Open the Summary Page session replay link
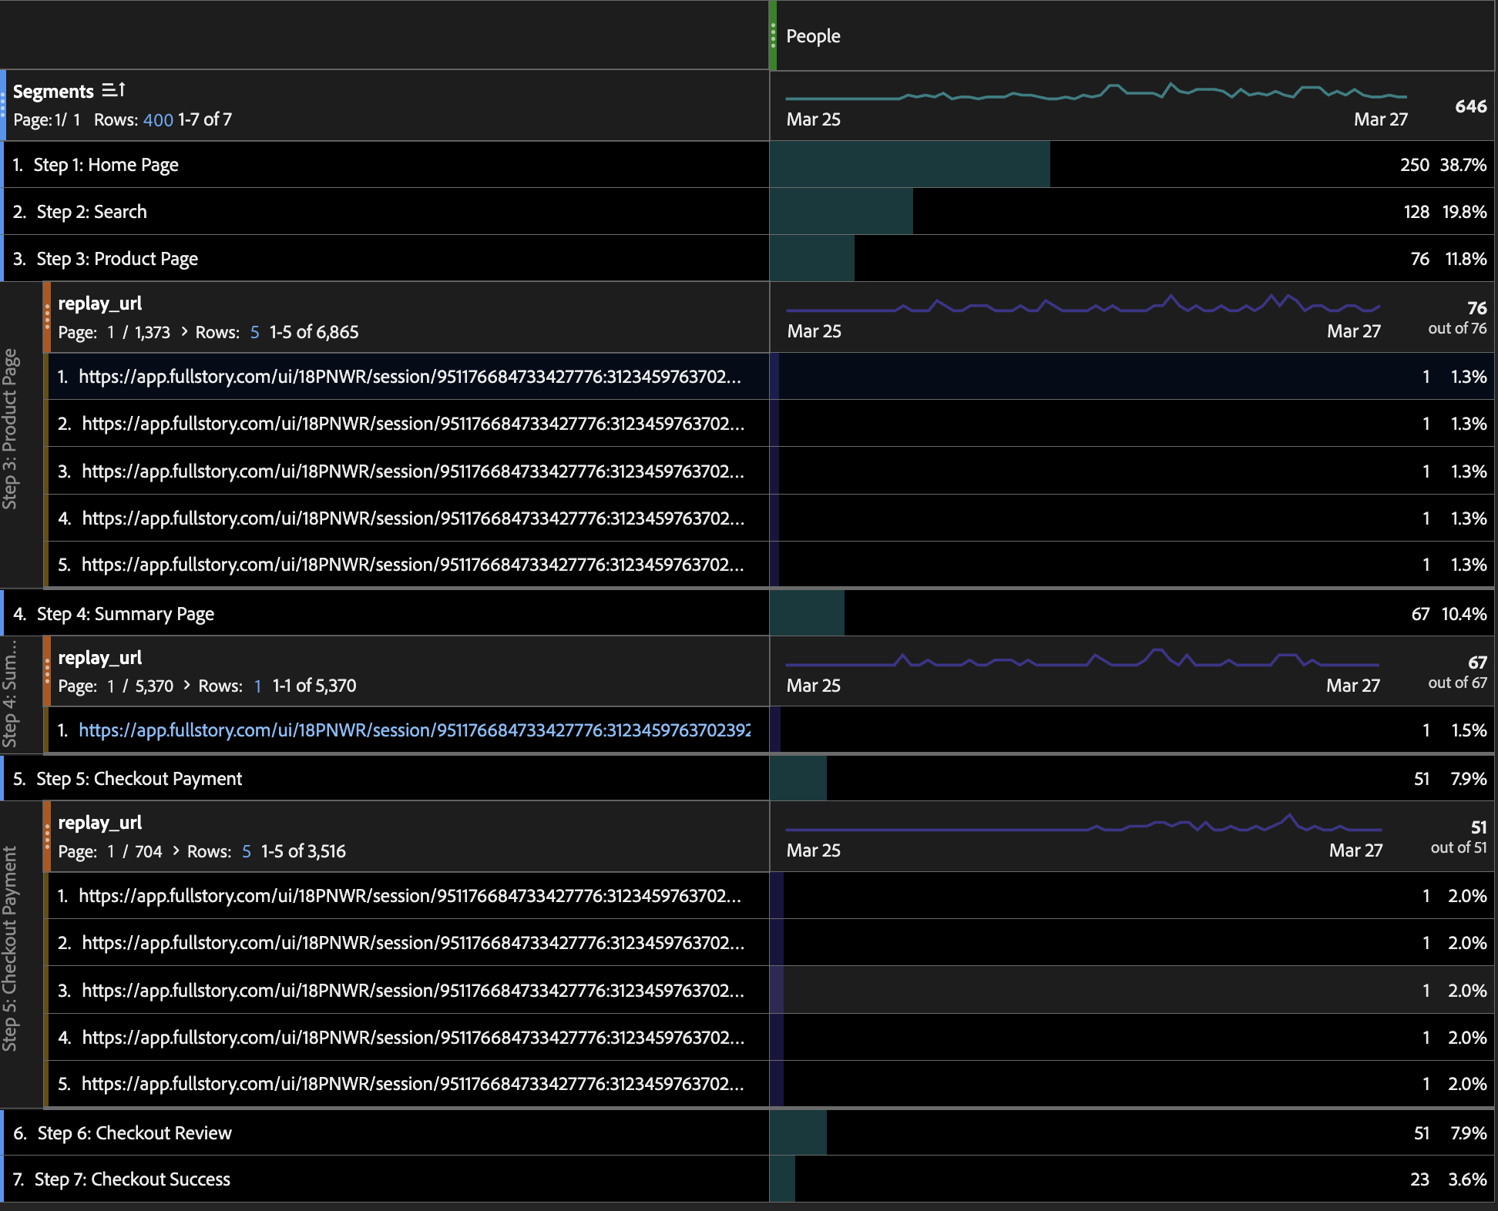 click(x=415, y=730)
